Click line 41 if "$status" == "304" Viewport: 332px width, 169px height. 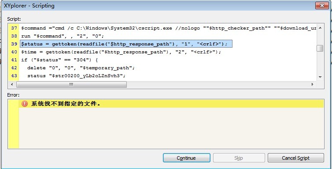click(59, 60)
